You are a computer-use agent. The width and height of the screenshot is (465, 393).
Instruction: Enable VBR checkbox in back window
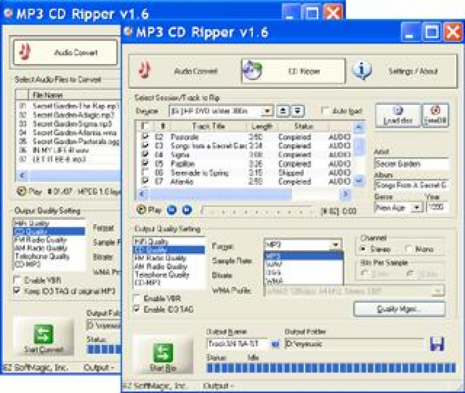(17, 280)
